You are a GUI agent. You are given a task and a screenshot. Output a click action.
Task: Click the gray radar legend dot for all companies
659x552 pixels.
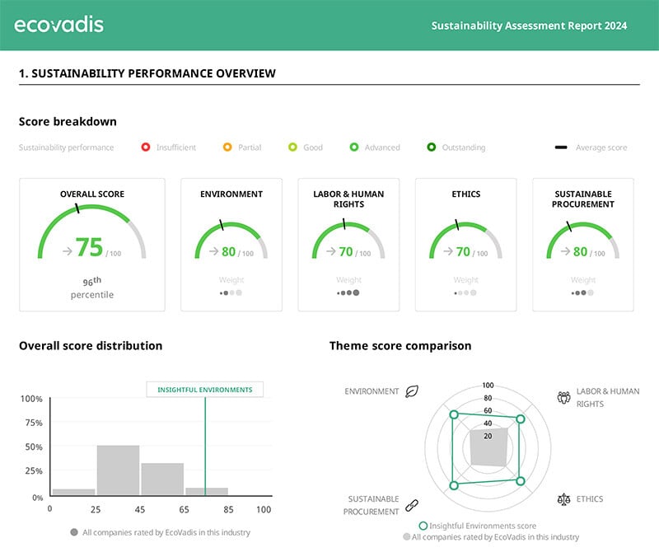tap(406, 537)
